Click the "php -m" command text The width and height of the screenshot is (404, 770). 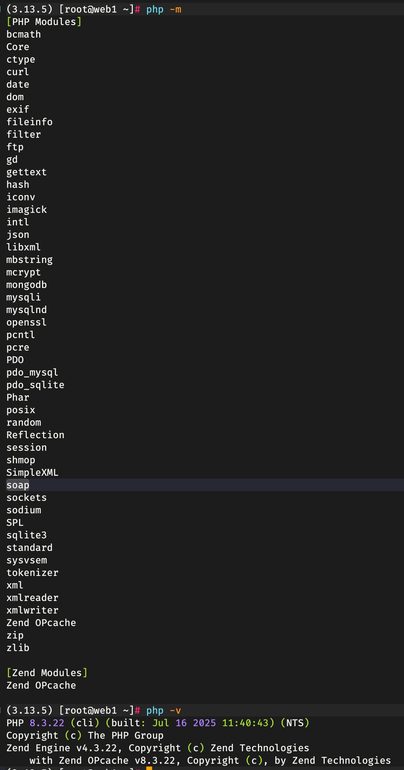(x=163, y=9)
